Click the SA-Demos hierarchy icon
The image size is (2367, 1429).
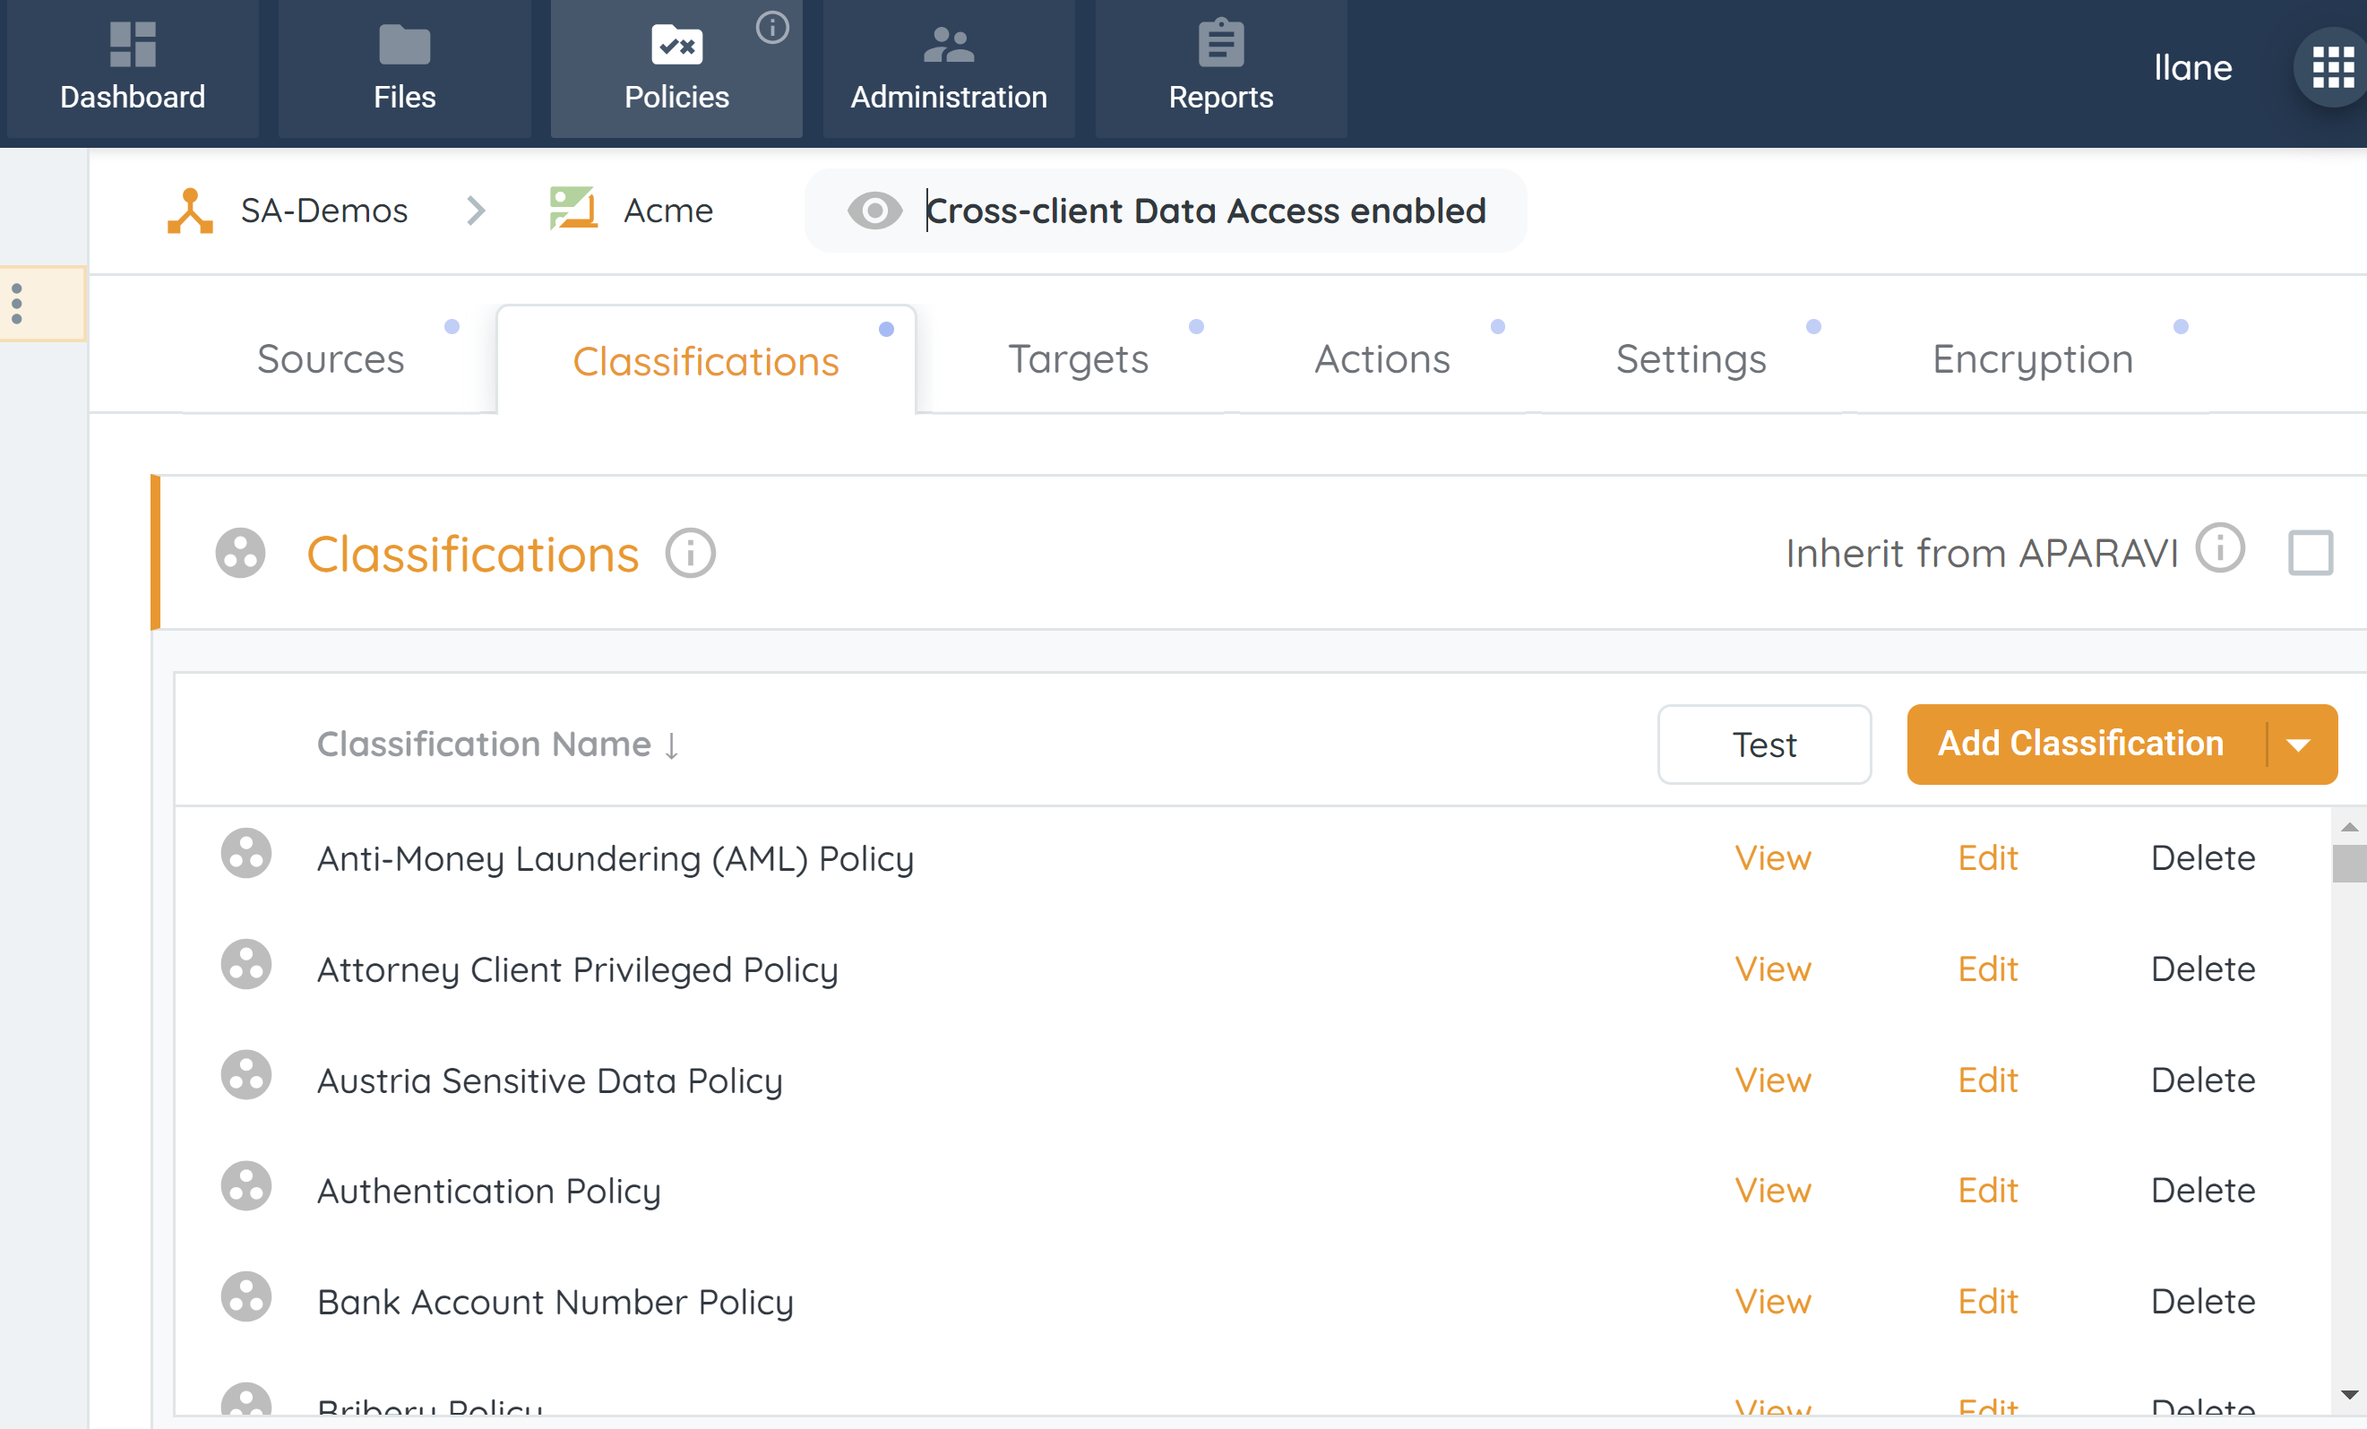tap(190, 211)
